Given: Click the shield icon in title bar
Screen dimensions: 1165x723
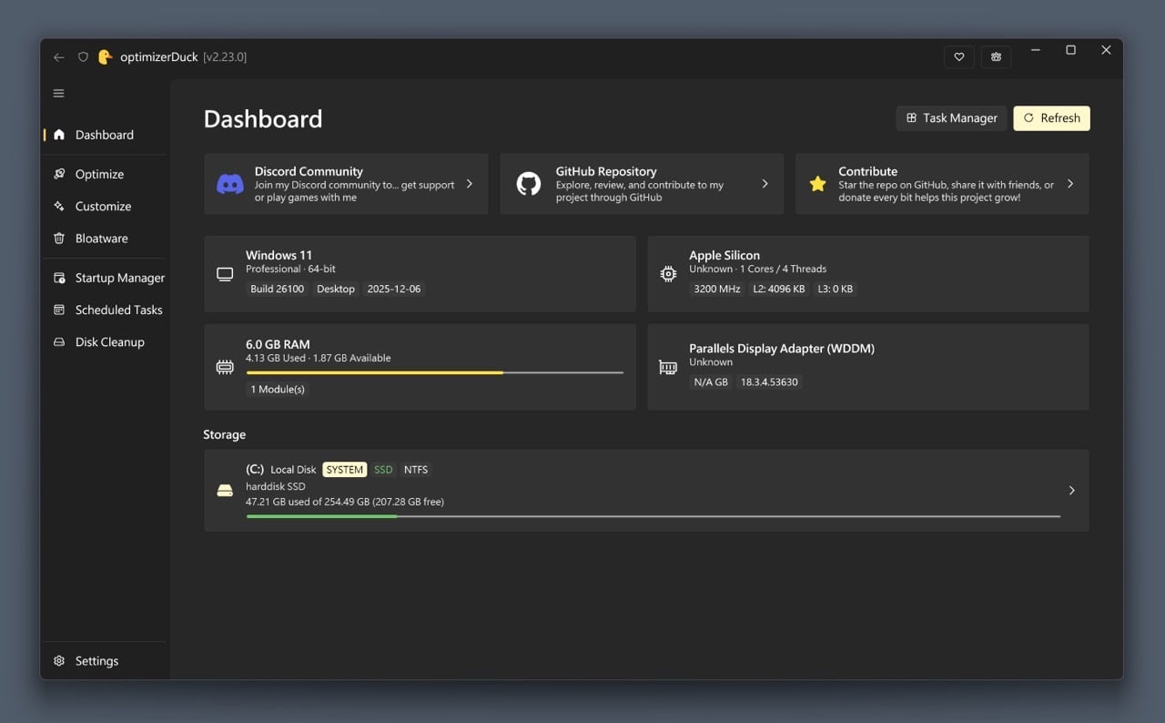Looking at the screenshot, I should [x=83, y=57].
